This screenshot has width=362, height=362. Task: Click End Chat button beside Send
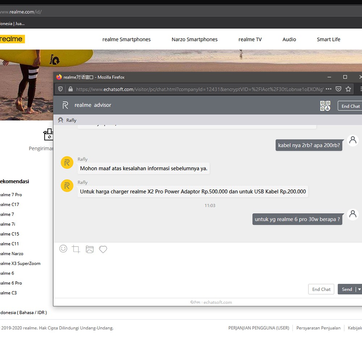pos(321,289)
